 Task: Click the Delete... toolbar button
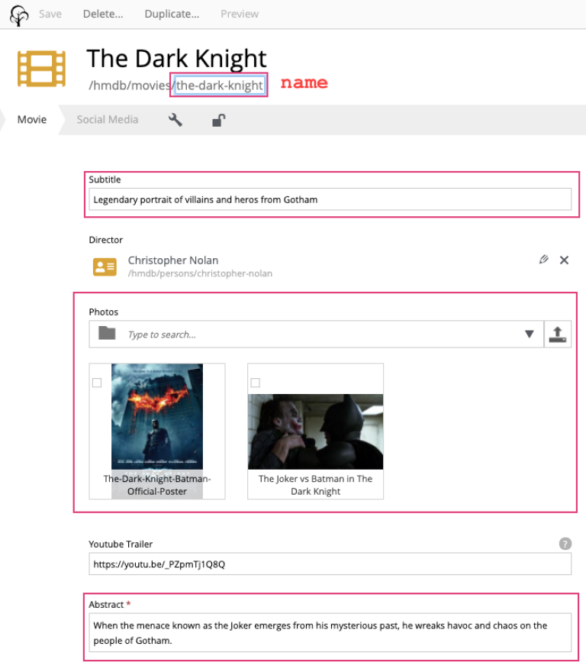(103, 14)
